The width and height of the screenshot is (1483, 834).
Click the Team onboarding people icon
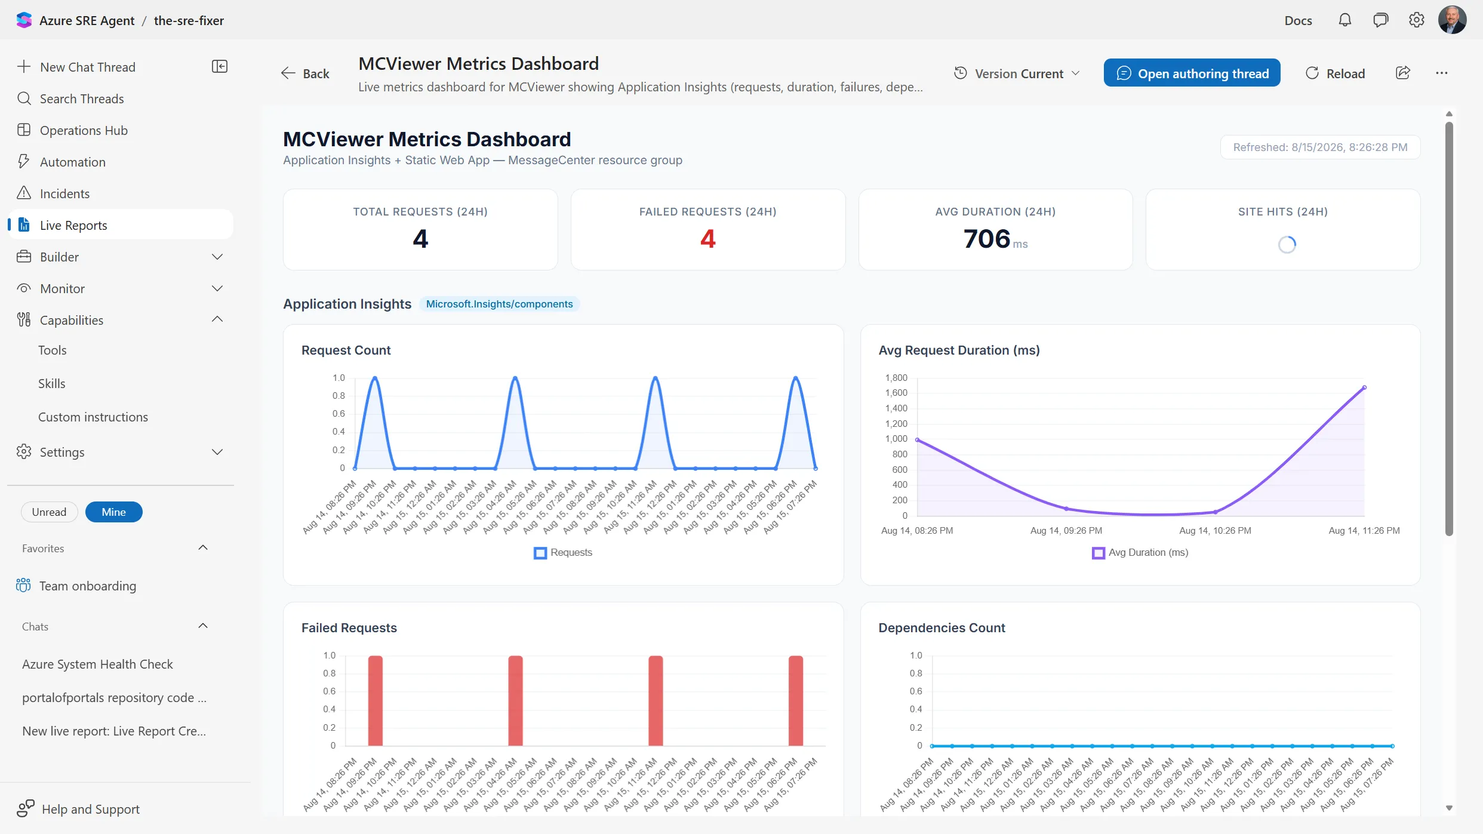23,585
